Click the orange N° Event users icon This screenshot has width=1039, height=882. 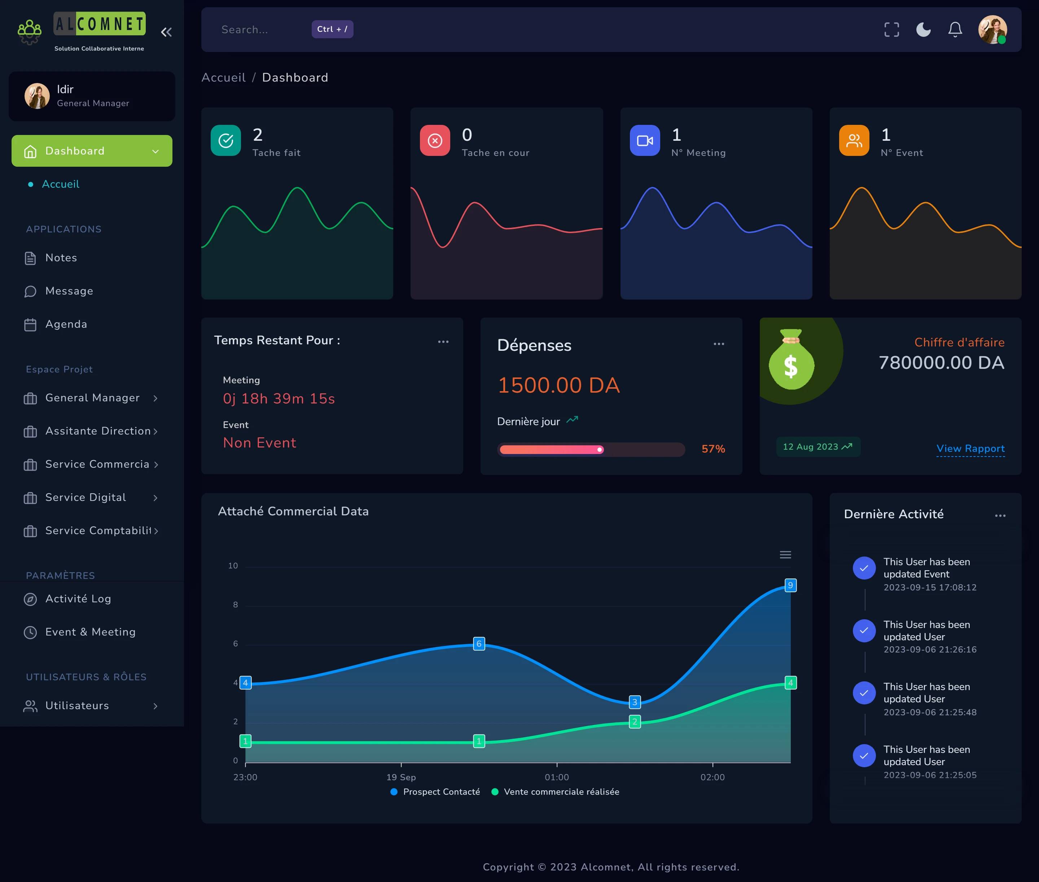[854, 140]
